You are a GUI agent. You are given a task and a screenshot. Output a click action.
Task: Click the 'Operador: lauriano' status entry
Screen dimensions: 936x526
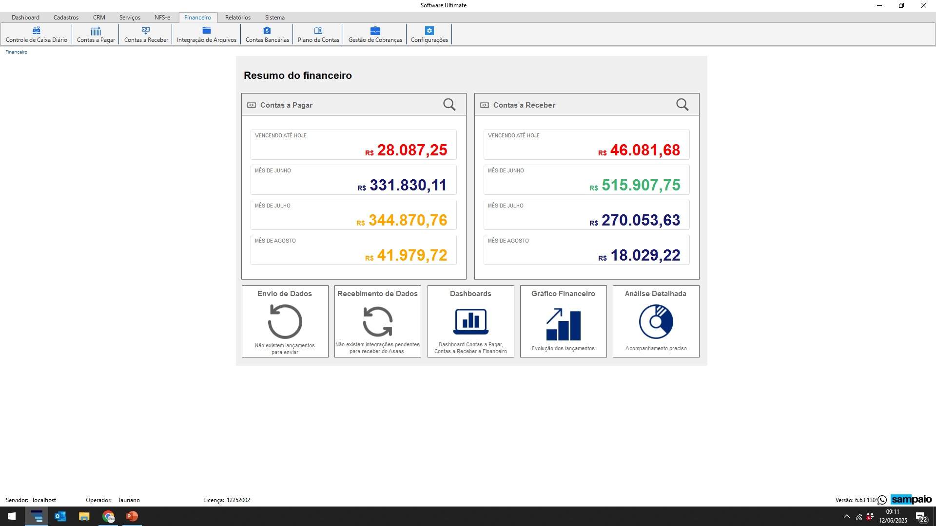tap(113, 500)
